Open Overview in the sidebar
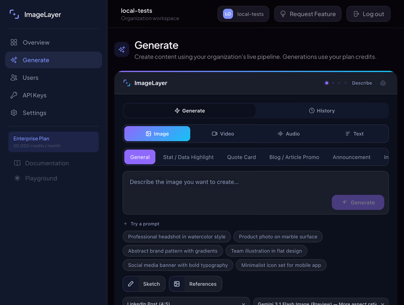The image size is (404, 305). click(x=54, y=42)
